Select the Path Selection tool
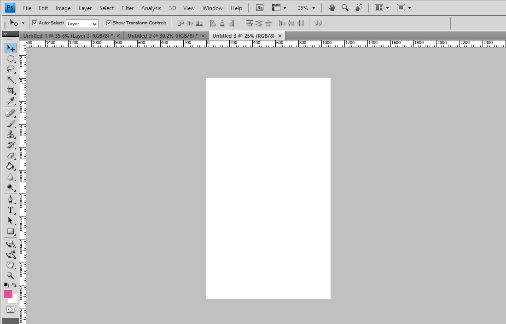 click(11, 221)
